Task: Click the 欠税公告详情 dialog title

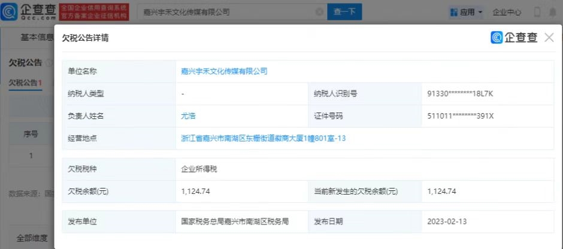Action: click(86, 38)
